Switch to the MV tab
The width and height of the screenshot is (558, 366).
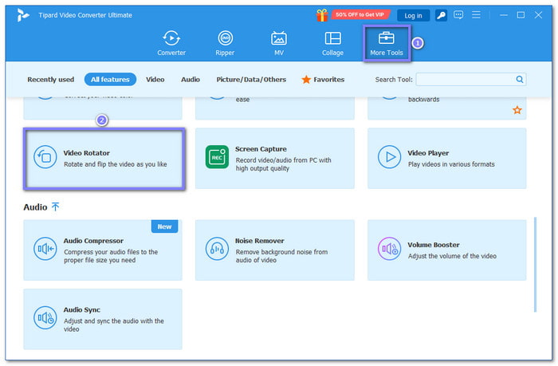coord(279,43)
